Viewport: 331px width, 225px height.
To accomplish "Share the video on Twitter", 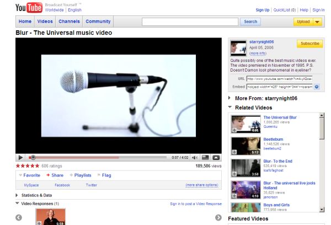I will (x=92, y=185).
